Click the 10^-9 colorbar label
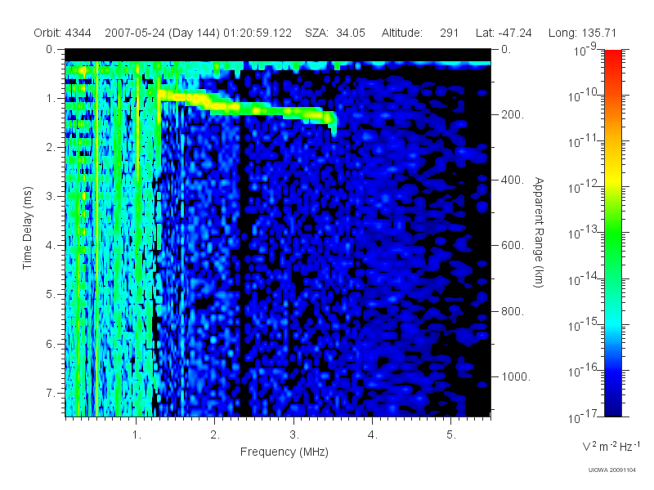Image resolution: width=654 pixels, height=490 pixels. tap(585, 50)
